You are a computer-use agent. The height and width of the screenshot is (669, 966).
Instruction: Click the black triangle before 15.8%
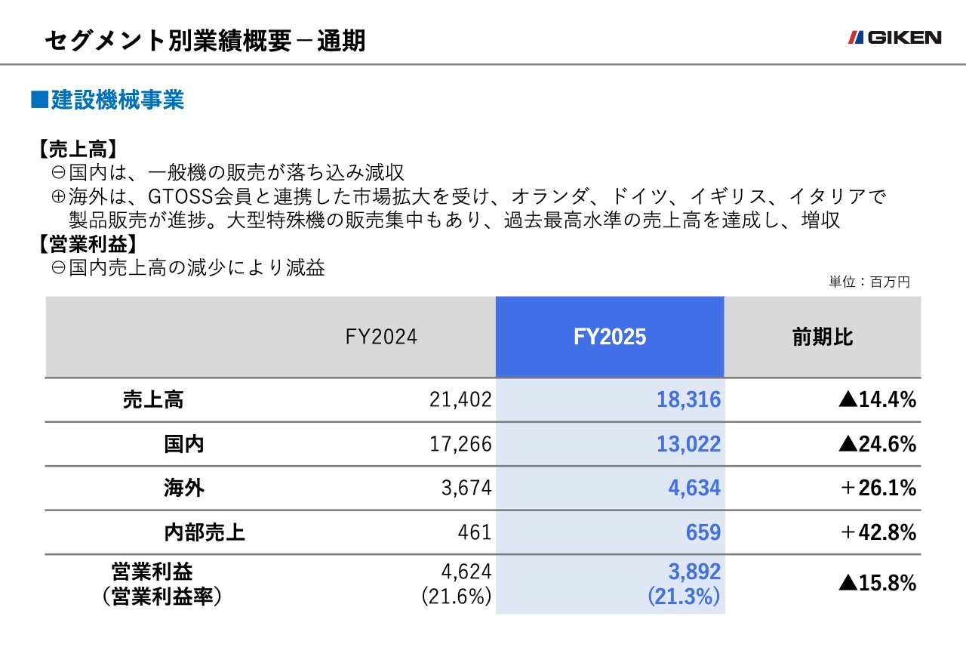(x=846, y=583)
